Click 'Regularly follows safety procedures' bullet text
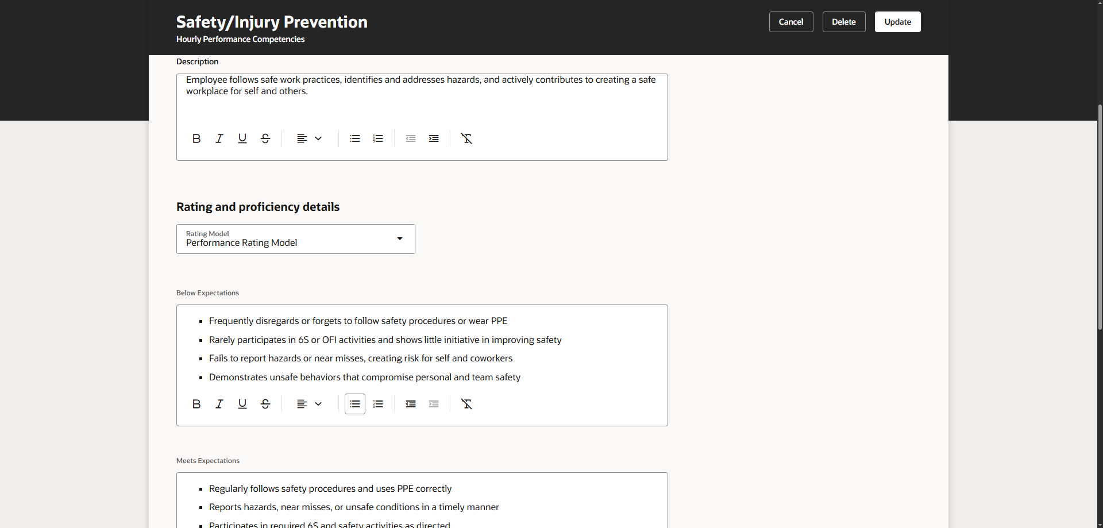Viewport: 1103px width, 528px height. click(330, 489)
